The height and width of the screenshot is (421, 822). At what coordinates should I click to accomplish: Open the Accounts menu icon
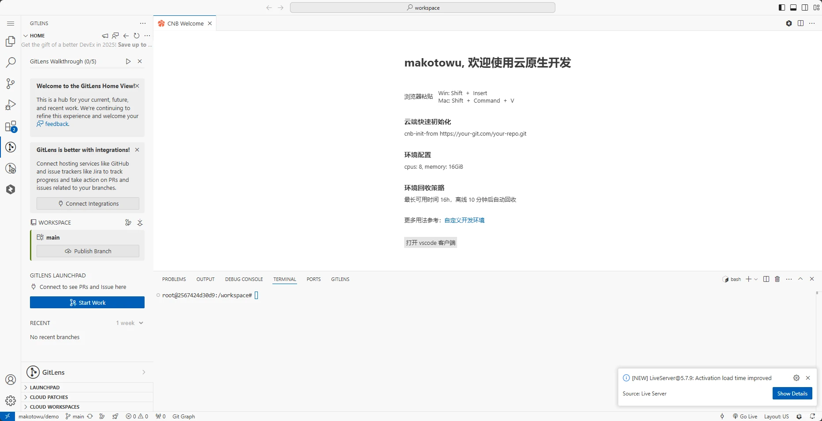(x=11, y=380)
